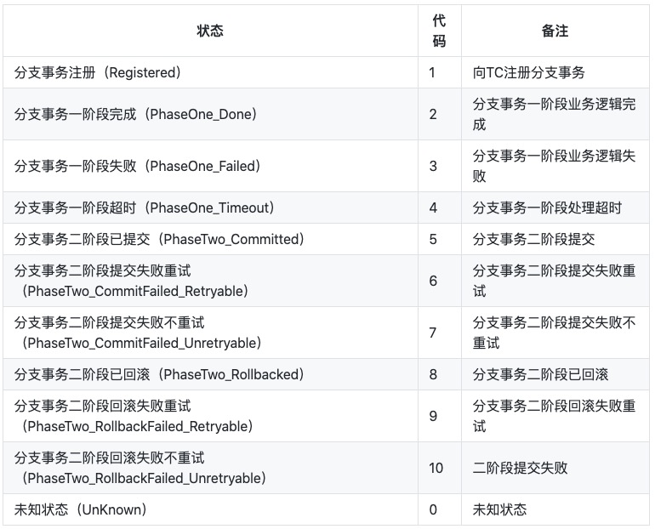Click the 备注 column header
655x529 pixels.
click(x=555, y=31)
